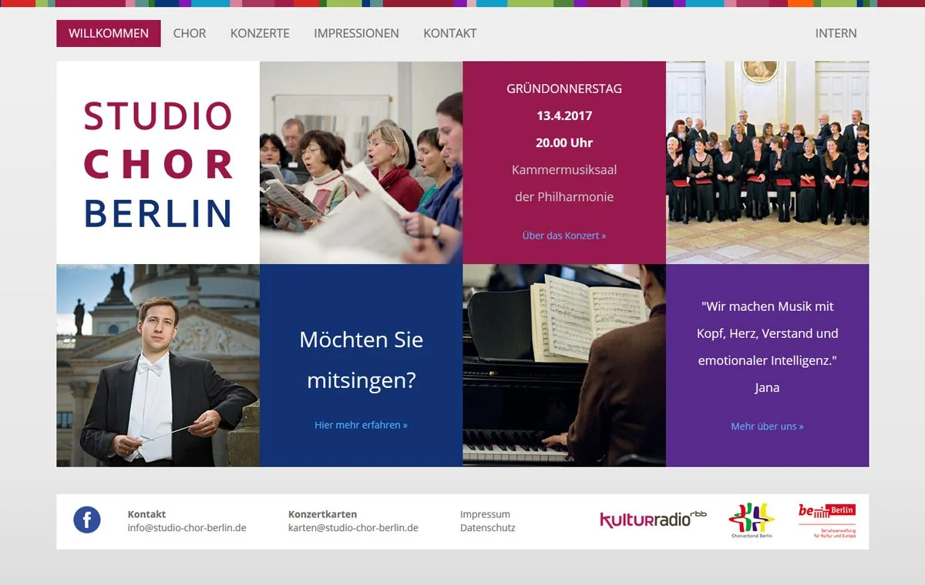
Task: Open the be Berlin Senatsverwaltung logo
Action: coord(827,521)
